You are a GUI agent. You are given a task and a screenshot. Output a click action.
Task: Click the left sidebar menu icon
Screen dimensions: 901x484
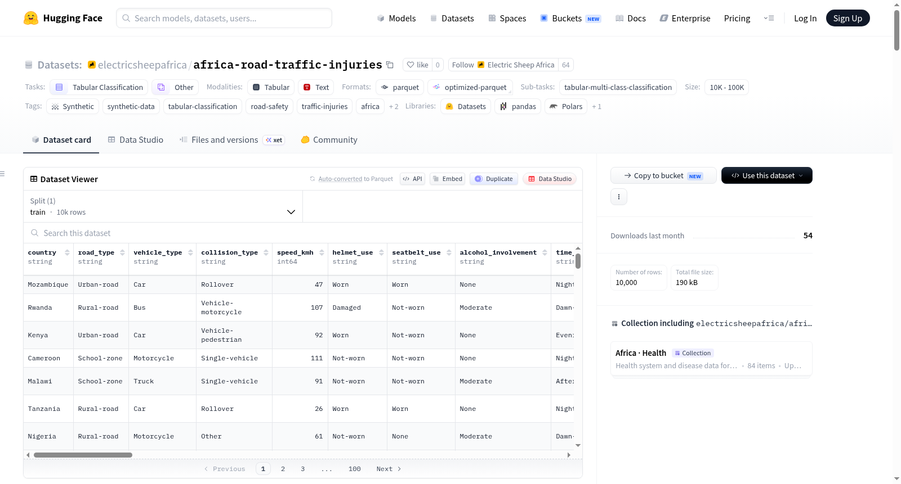2,174
